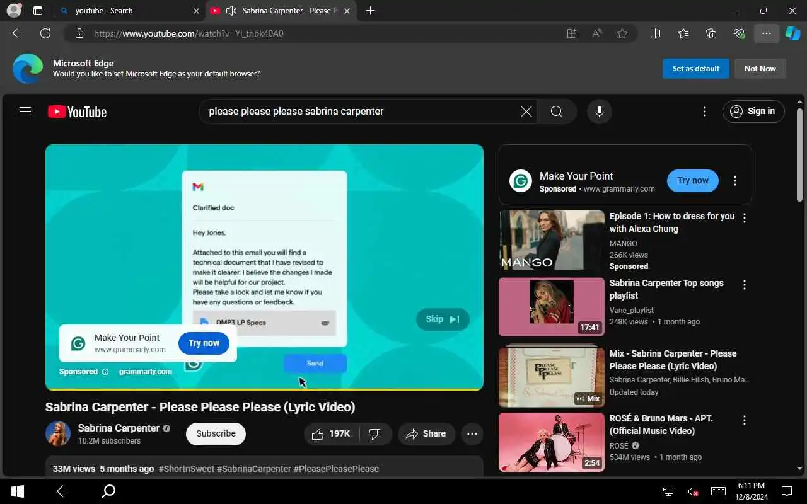Open the Copilot sidebar

pyautogui.click(x=793, y=33)
